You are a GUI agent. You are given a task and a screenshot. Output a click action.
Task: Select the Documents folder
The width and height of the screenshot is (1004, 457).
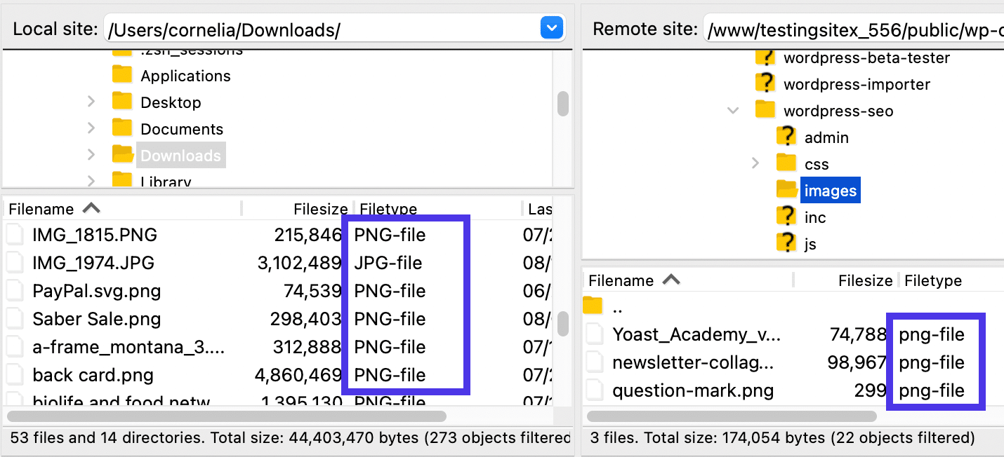click(x=183, y=128)
